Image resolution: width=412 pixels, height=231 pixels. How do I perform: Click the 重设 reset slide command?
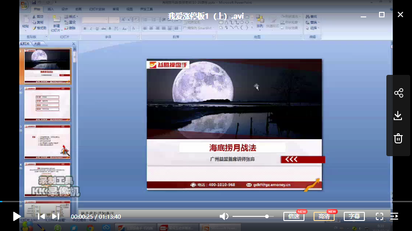pos(70,22)
